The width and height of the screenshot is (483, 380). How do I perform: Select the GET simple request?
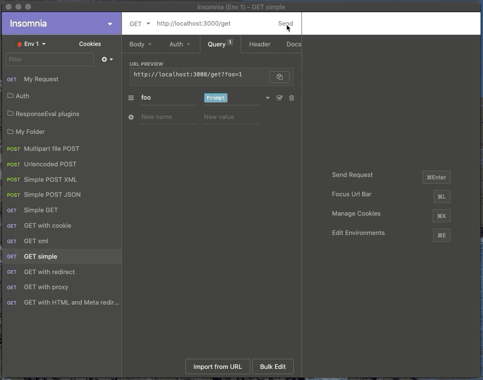tap(61, 256)
